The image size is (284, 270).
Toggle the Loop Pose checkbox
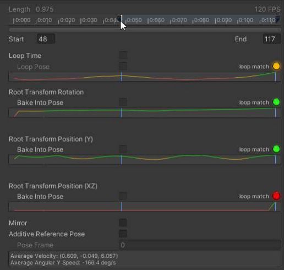pos(123,66)
